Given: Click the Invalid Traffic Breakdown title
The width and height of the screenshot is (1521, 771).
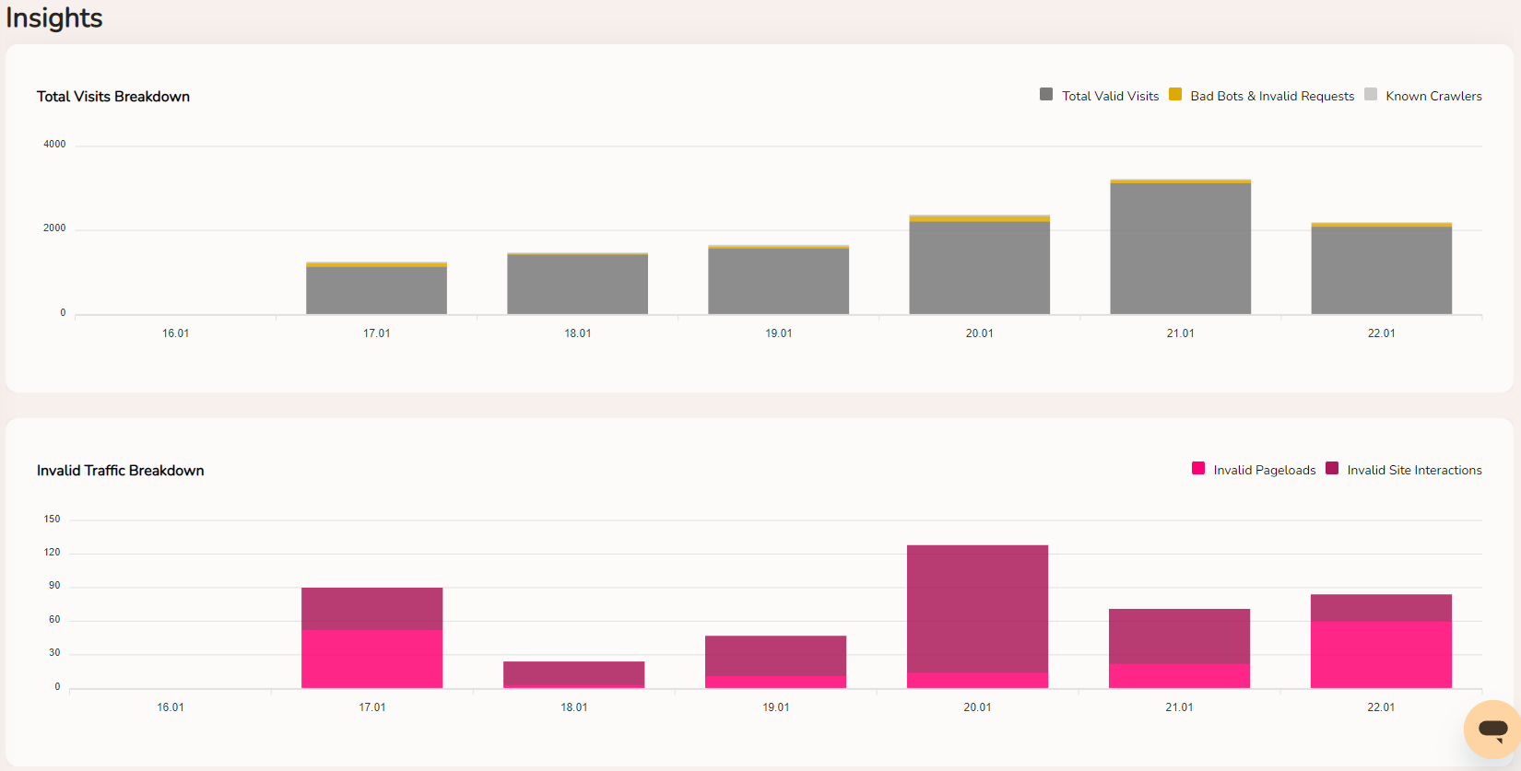Looking at the screenshot, I should pos(121,470).
